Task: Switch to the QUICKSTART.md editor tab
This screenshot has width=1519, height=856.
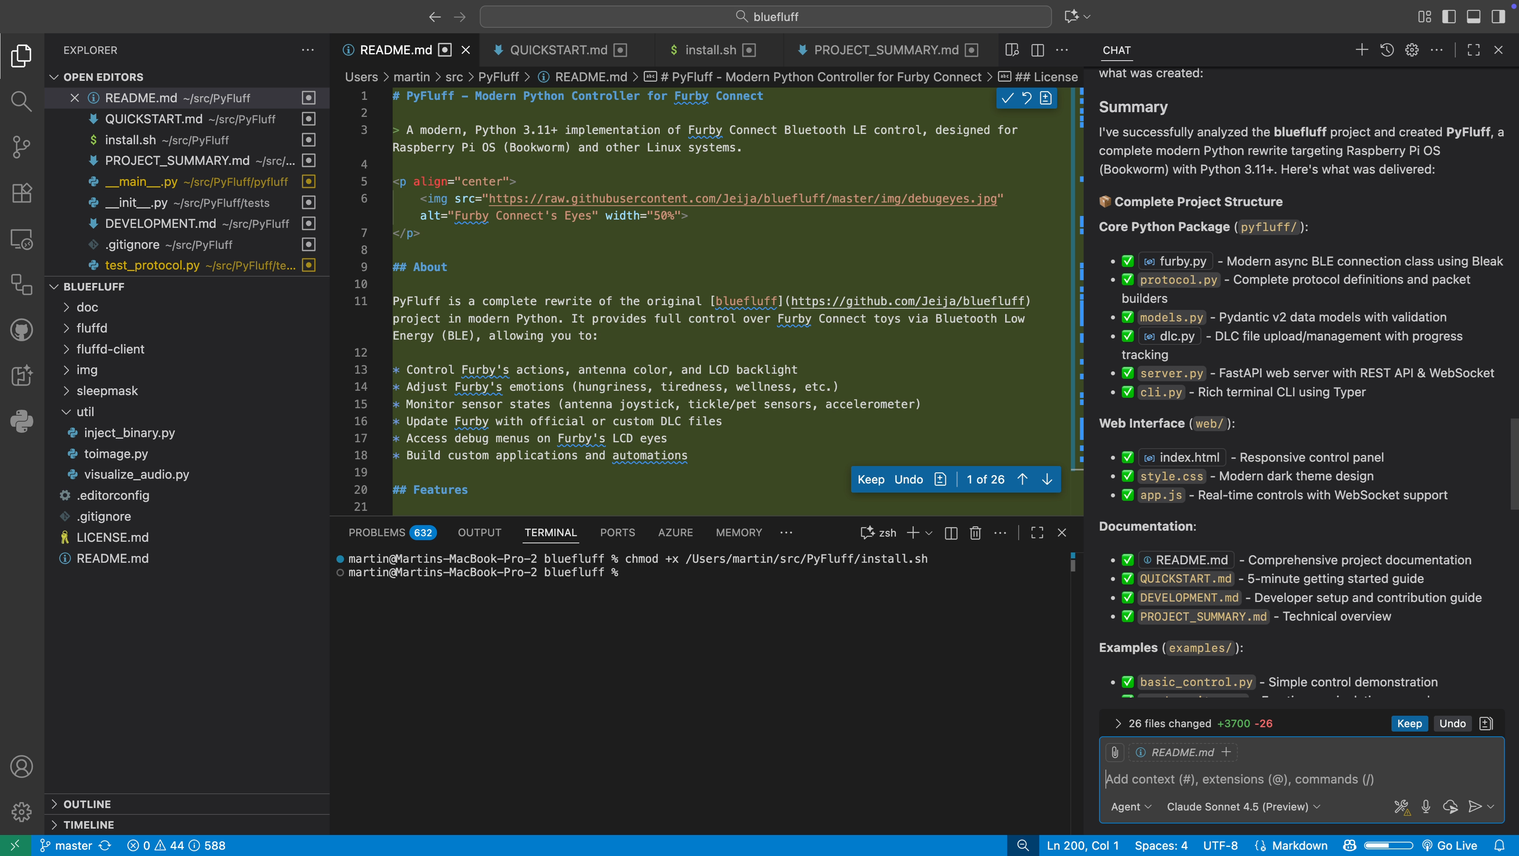Action: [x=558, y=50]
